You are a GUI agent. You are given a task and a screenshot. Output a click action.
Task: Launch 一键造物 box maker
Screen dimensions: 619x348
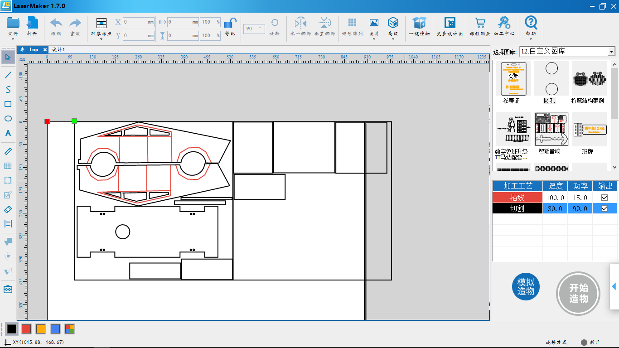pos(420,26)
